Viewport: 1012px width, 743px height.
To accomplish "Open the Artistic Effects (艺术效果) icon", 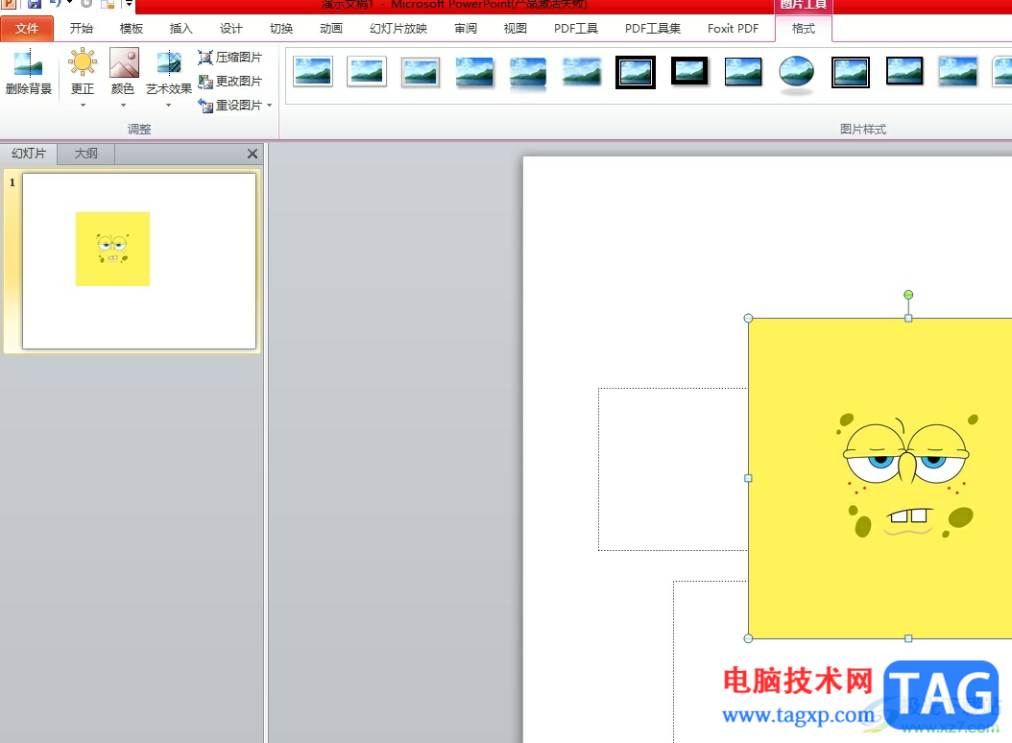I will tap(168, 62).
